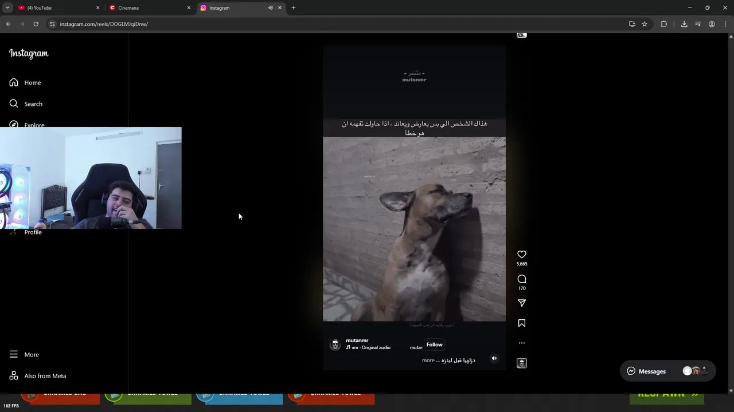Open browser Downloads
734x412 pixels.
coord(684,24)
